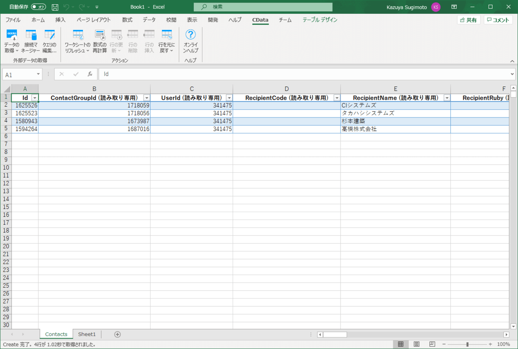Select row 6 header
Screen dimensions: 518x349
[6, 136]
